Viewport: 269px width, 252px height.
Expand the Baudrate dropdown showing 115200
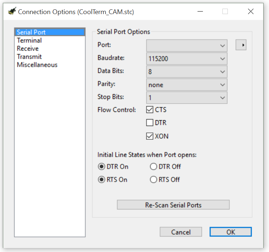pyautogui.click(x=187, y=59)
